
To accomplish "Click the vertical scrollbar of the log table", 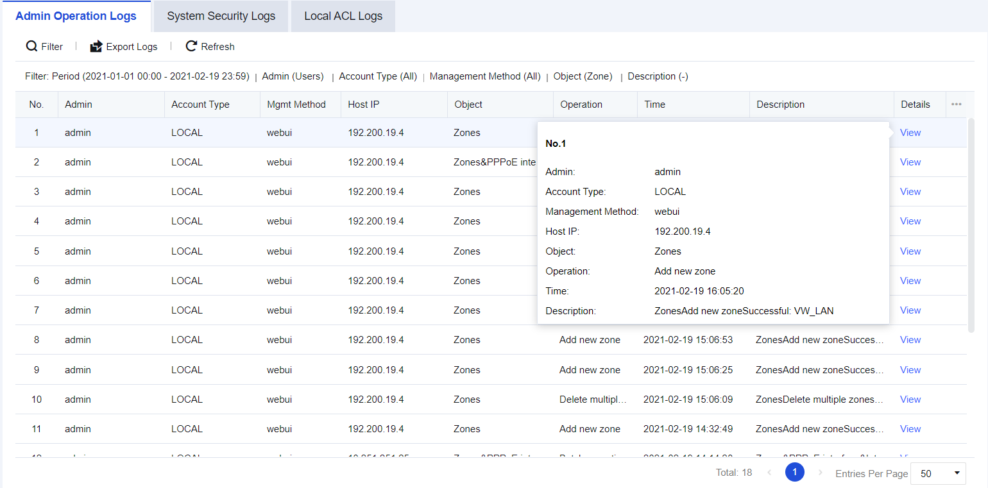I will pos(971,224).
